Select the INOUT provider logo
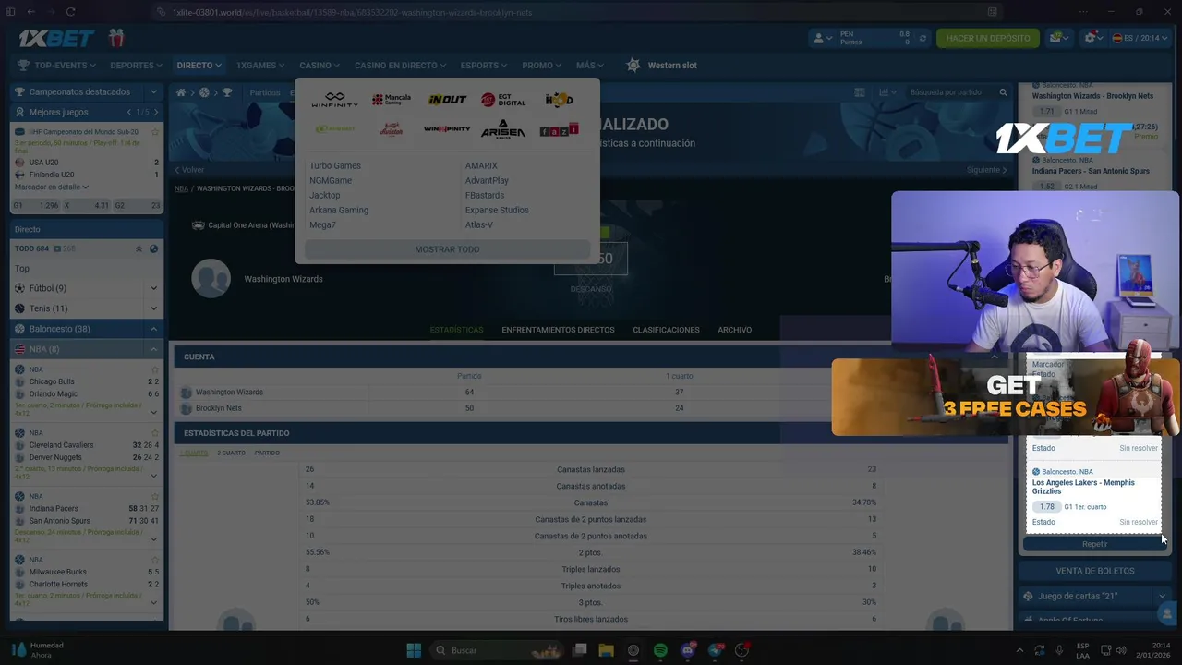The height and width of the screenshot is (665, 1182). pyautogui.click(x=447, y=99)
